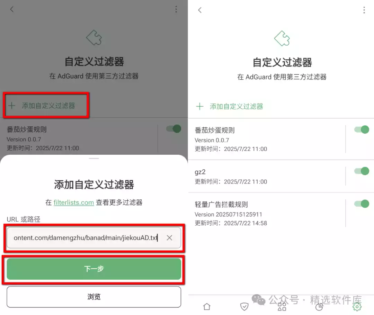374x315 pixels.
Task: Open the home tab in bottom navigation
Action: coord(207,307)
